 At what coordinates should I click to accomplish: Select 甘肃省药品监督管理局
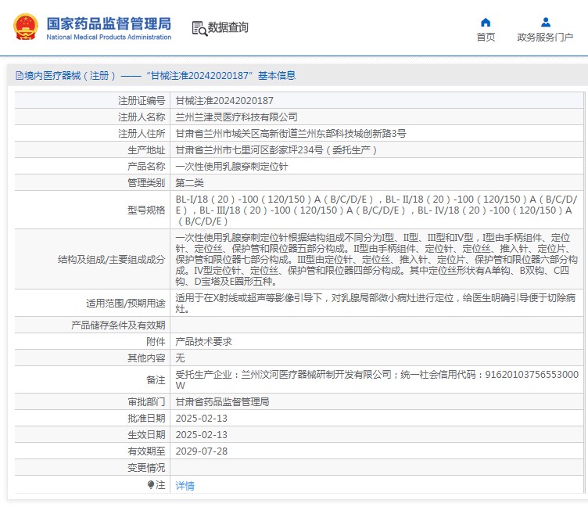[x=222, y=402]
